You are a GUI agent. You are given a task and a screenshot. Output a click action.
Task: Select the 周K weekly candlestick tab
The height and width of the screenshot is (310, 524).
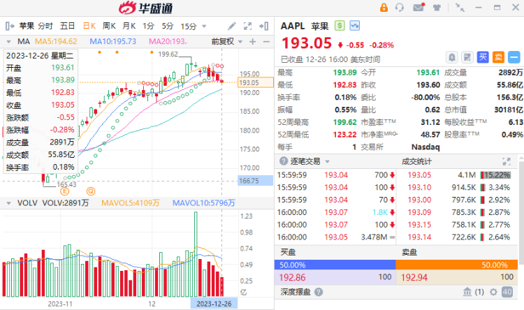coord(109,26)
